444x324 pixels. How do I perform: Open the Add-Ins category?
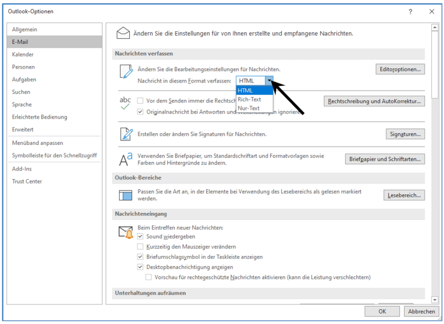[x=54, y=169]
